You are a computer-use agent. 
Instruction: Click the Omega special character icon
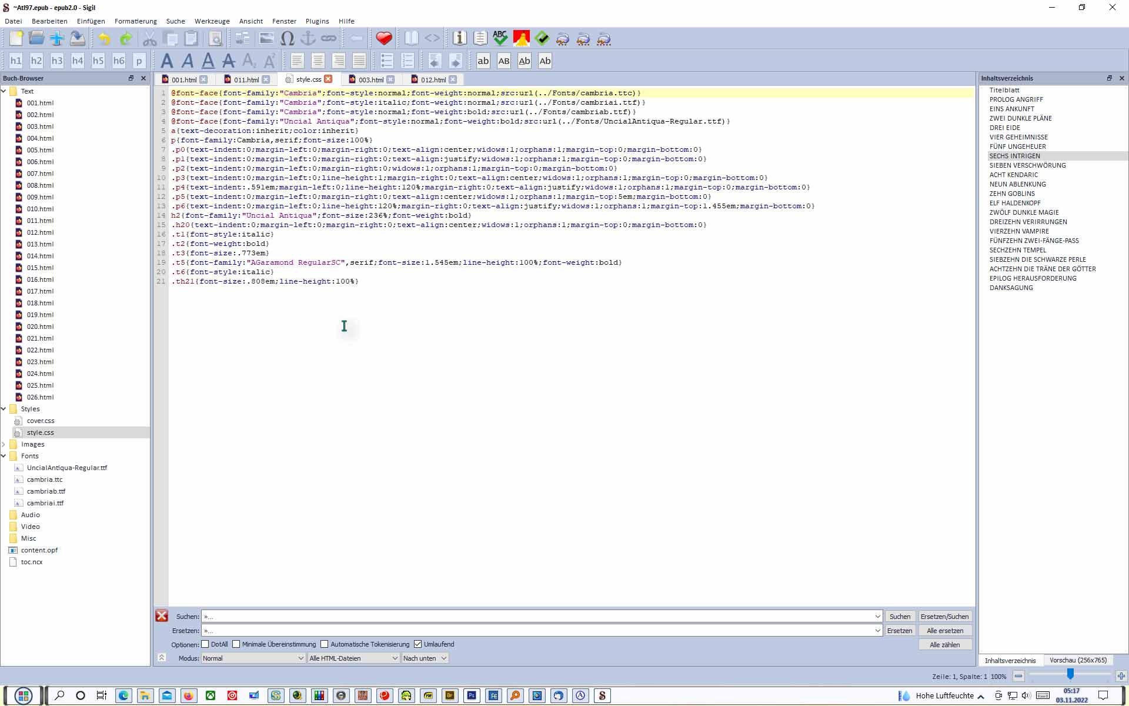(287, 39)
